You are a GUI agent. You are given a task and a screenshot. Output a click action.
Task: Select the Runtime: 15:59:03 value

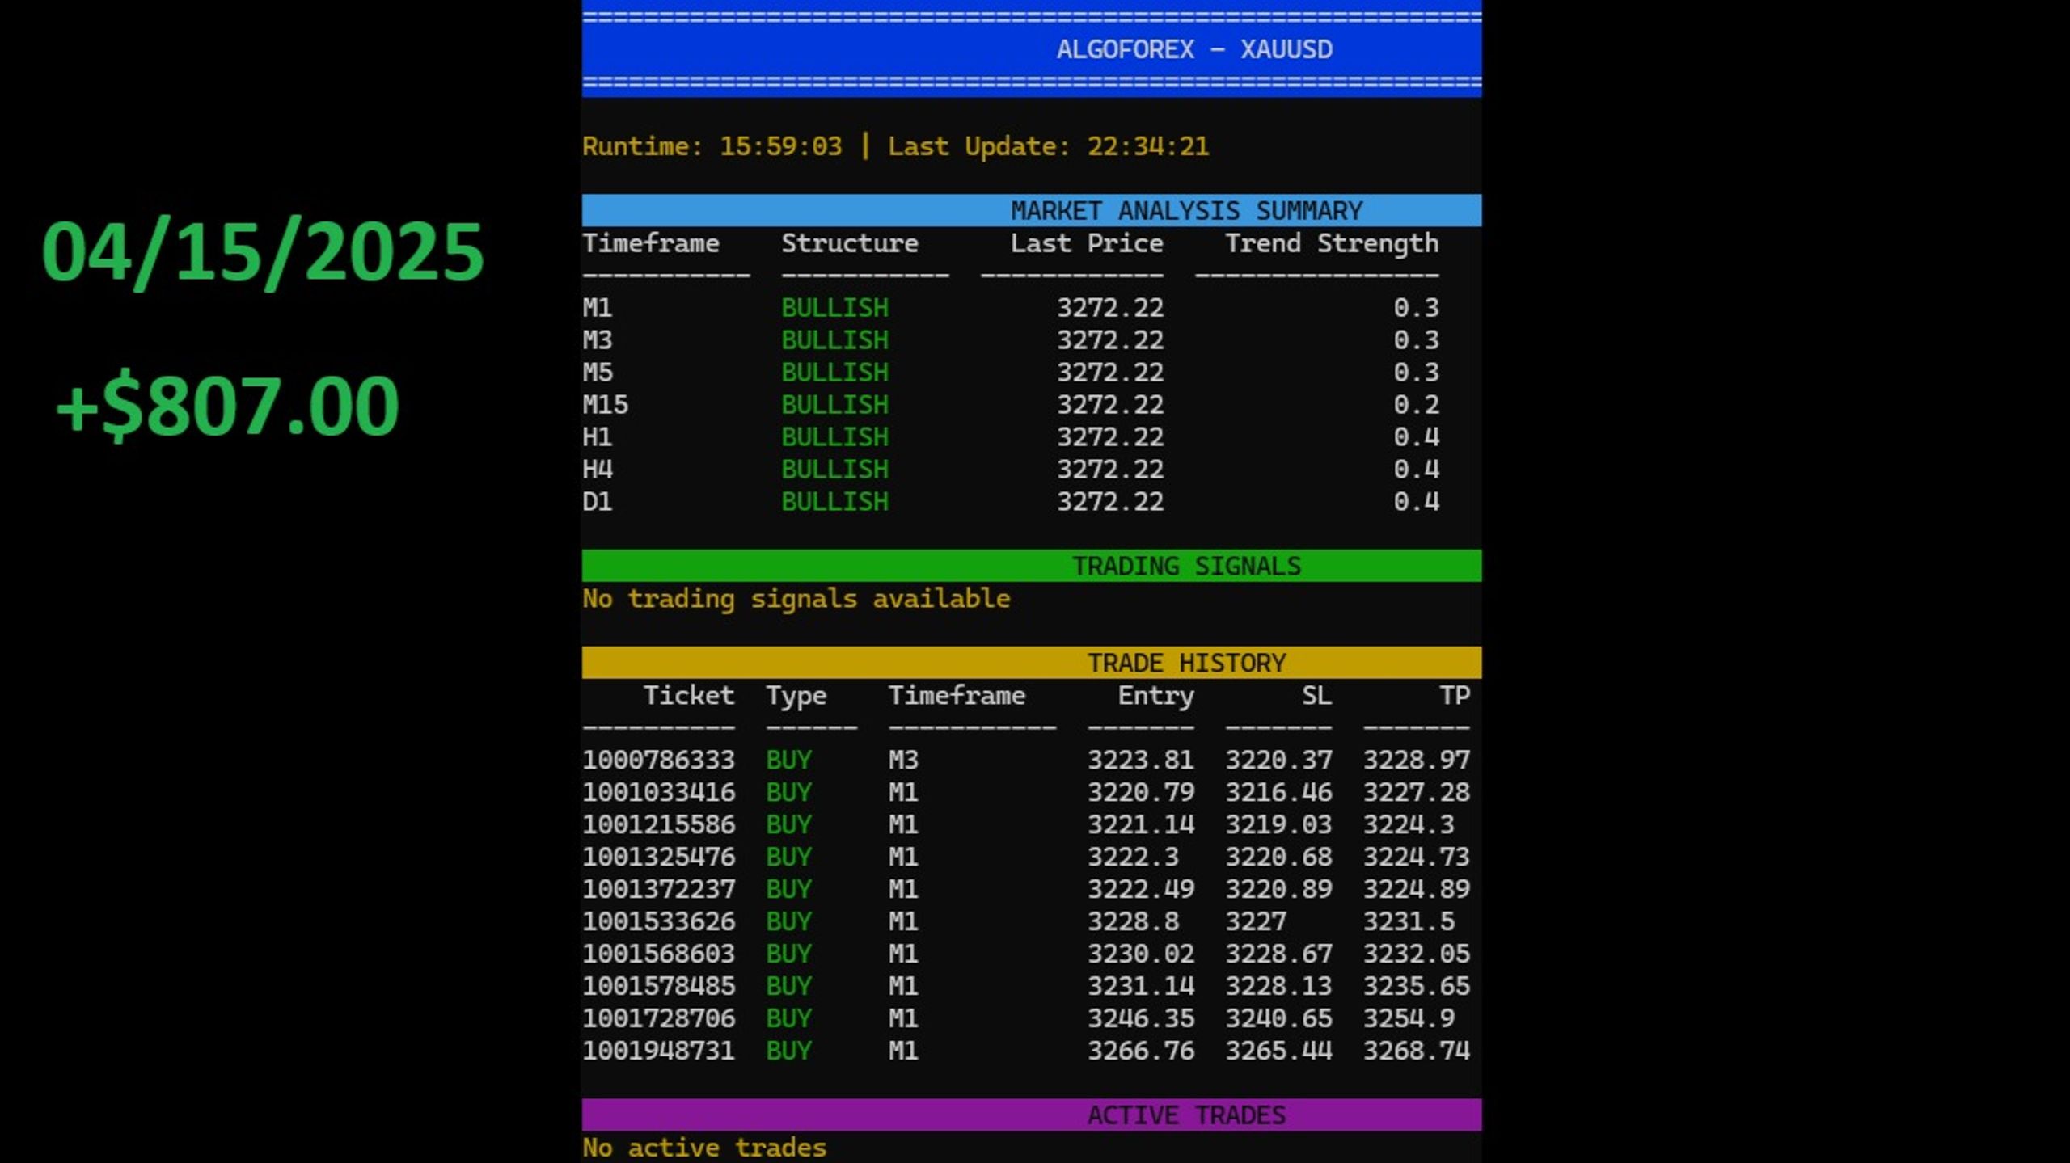coord(712,146)
